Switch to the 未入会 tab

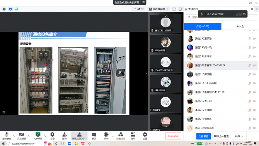tap(240, 26)
